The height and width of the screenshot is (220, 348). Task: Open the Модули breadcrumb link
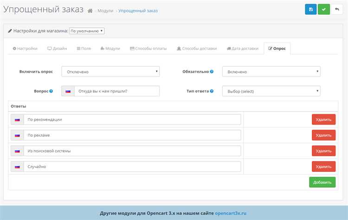[x=105, y=11]
